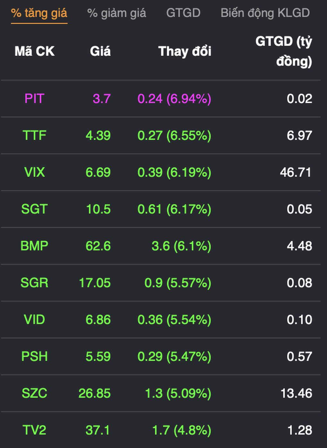Click the GTGD (tỷ đồng) column header
This screenshot has width=327, height=448.
[284, 51]
